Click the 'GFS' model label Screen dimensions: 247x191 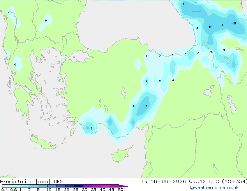click(58, 182)
